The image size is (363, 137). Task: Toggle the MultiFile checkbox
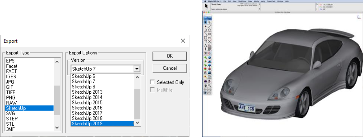tap(152, 90)
